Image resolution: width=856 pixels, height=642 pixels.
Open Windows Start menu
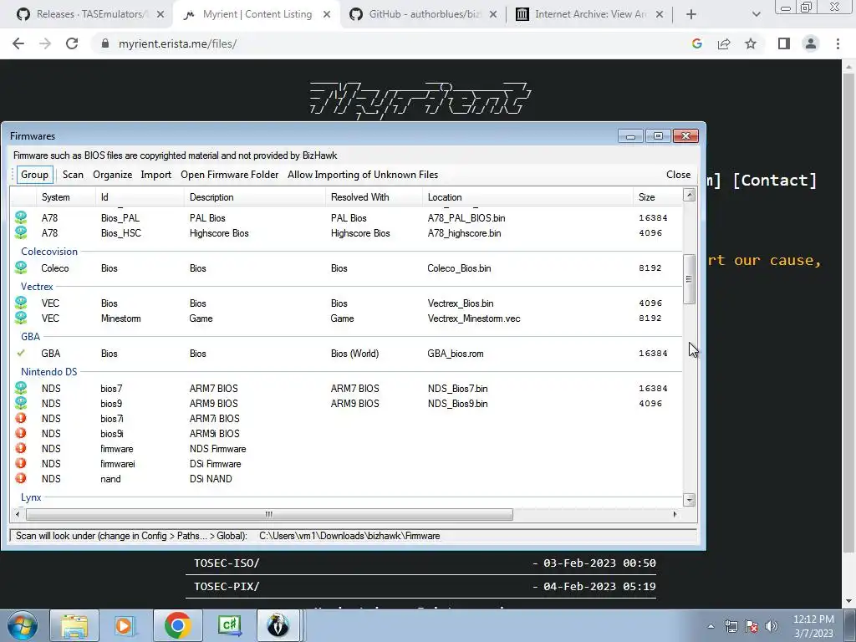[x=22, y=625]
